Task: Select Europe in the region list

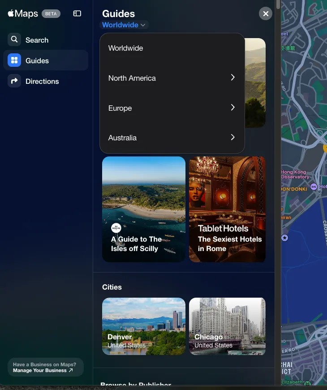Action: click(120, 108)
